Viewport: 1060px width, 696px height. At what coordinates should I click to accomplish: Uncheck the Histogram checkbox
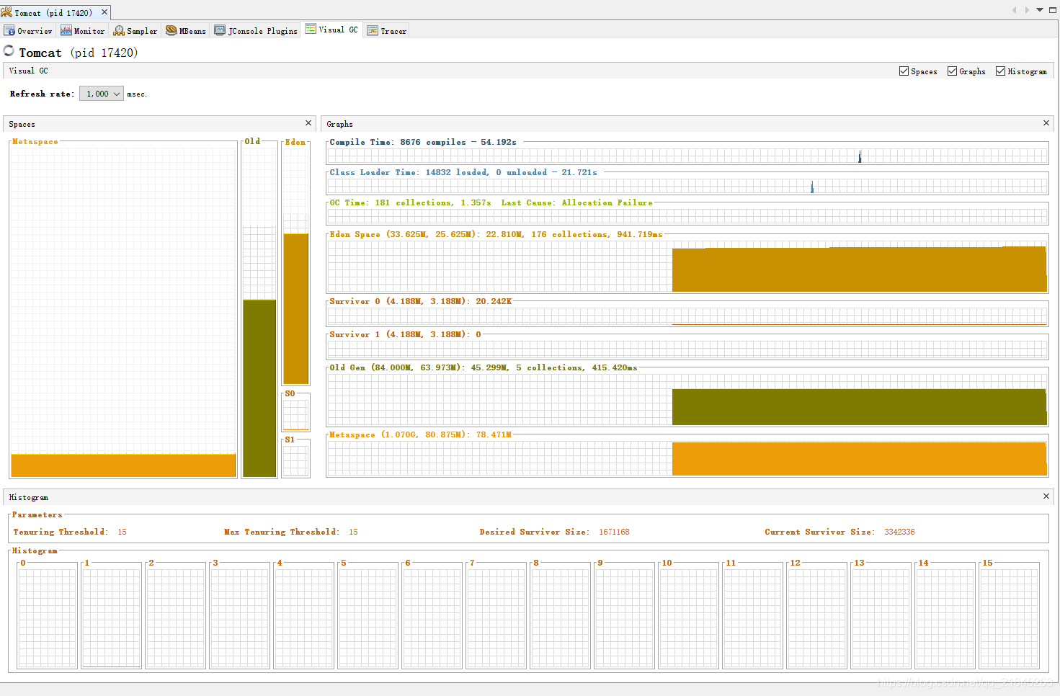(1000, 71)
